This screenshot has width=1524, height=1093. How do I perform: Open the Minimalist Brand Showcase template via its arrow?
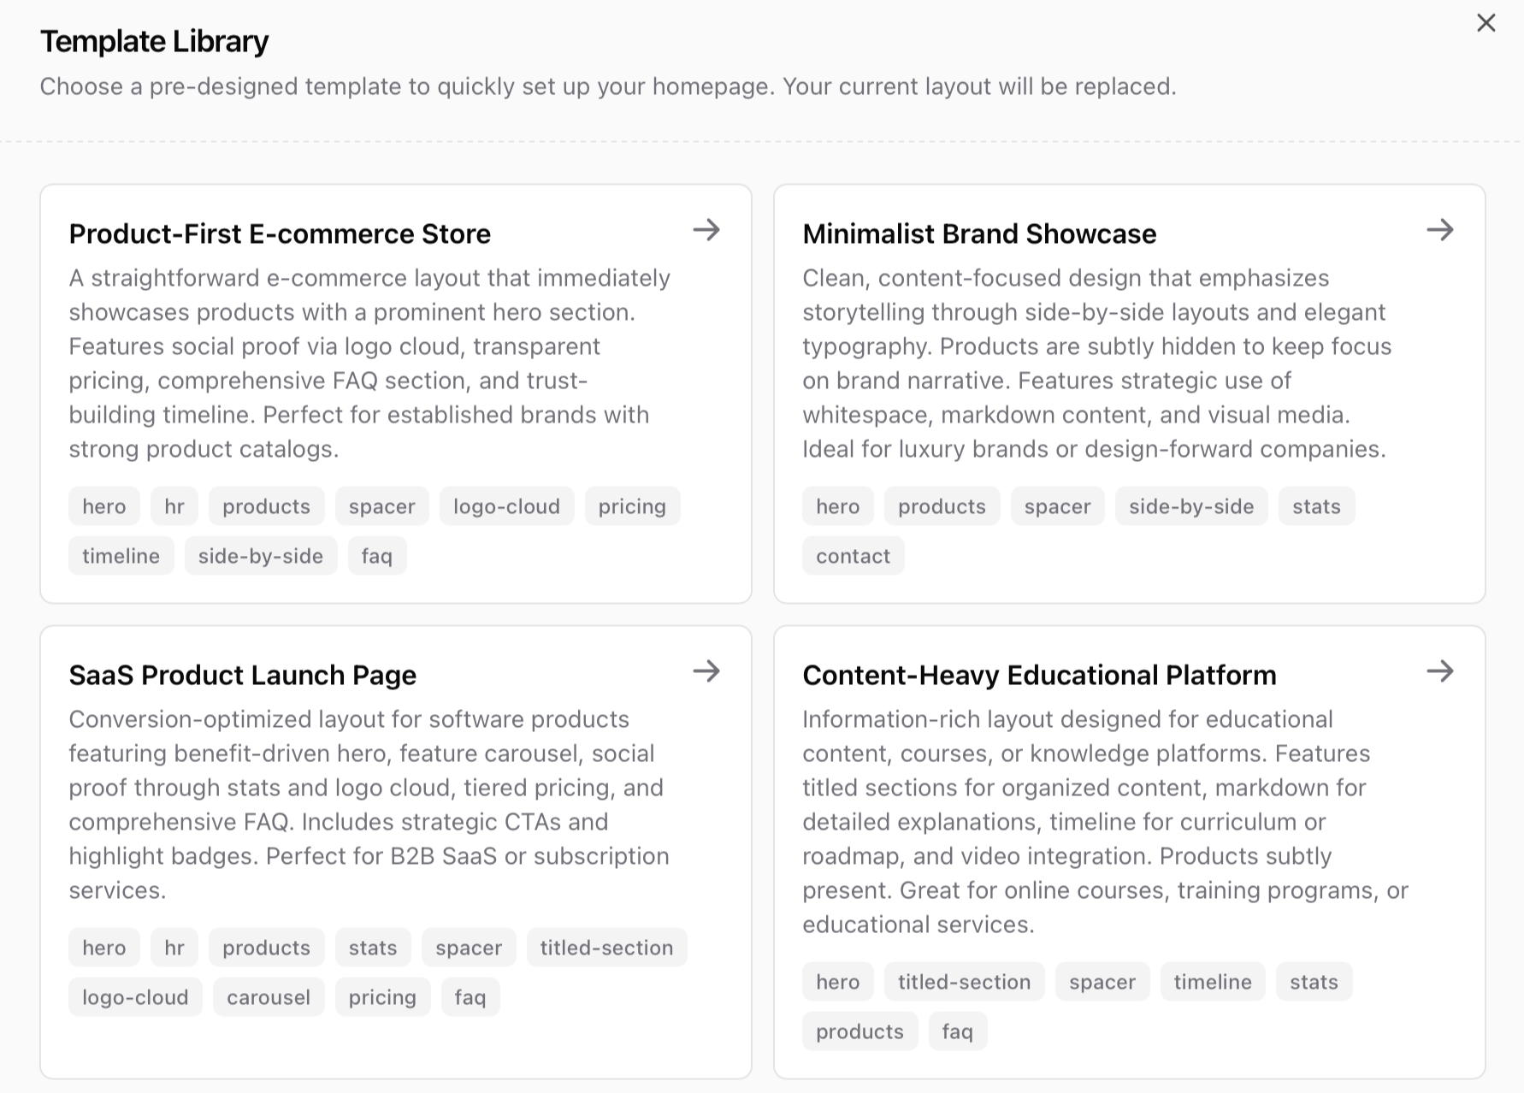pyautogui.click(x=1441, y=229)
